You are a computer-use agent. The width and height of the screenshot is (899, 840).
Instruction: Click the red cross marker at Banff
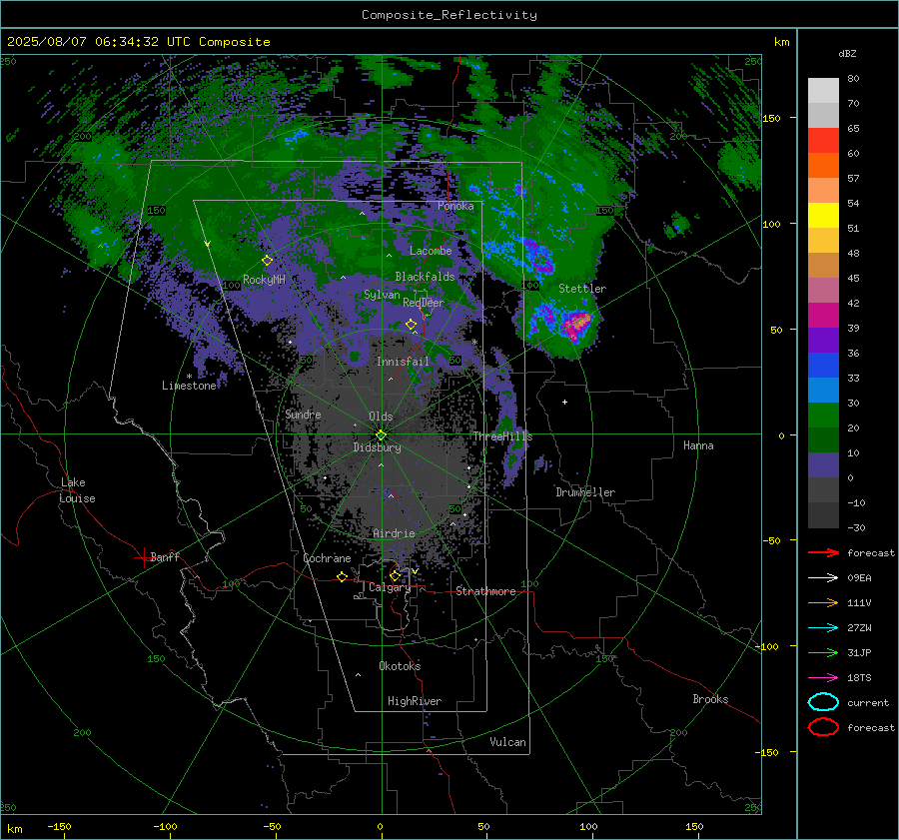point(143,557)
